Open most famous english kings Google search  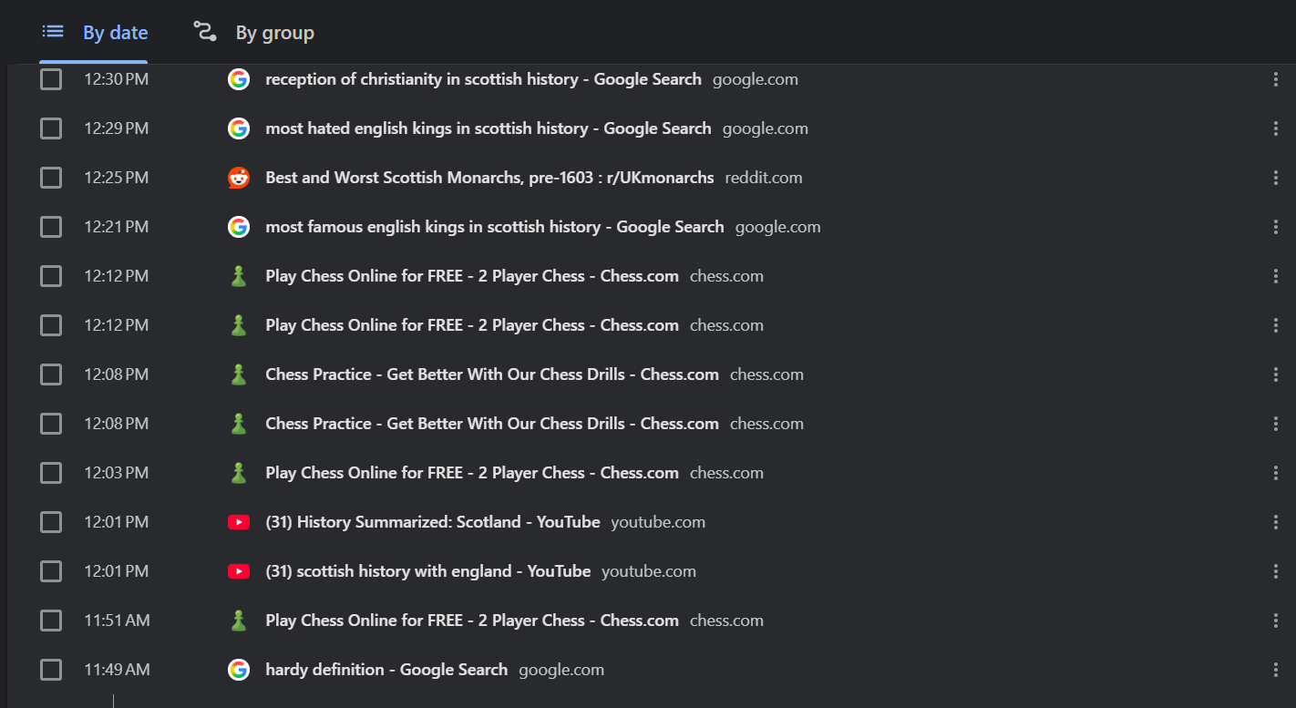[494, 227]
